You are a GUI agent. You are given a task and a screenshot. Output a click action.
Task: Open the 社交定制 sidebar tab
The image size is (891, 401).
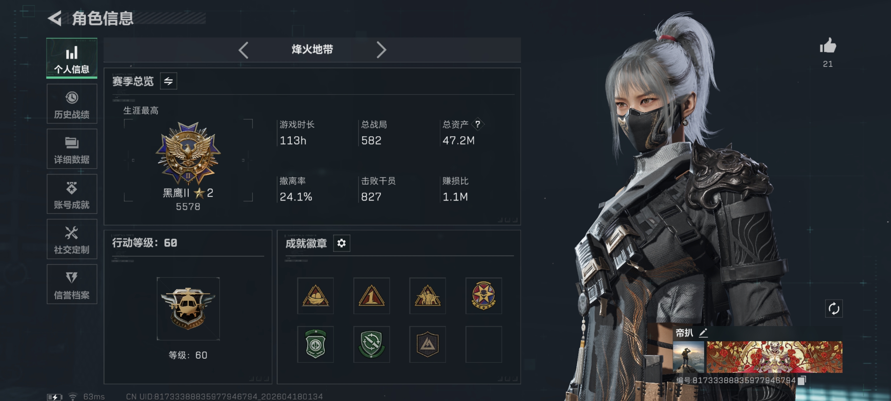click(x=72, y=239)
